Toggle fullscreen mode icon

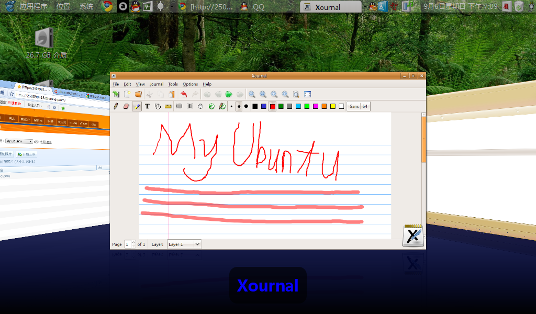pyautogui.click(x=307, y=94)
